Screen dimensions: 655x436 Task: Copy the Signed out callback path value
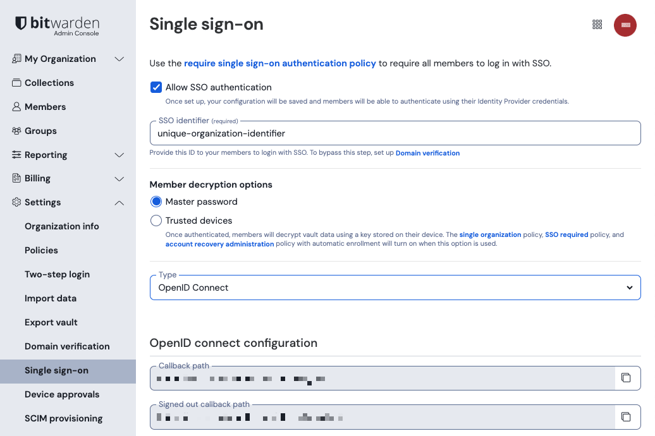coord(627,417)
